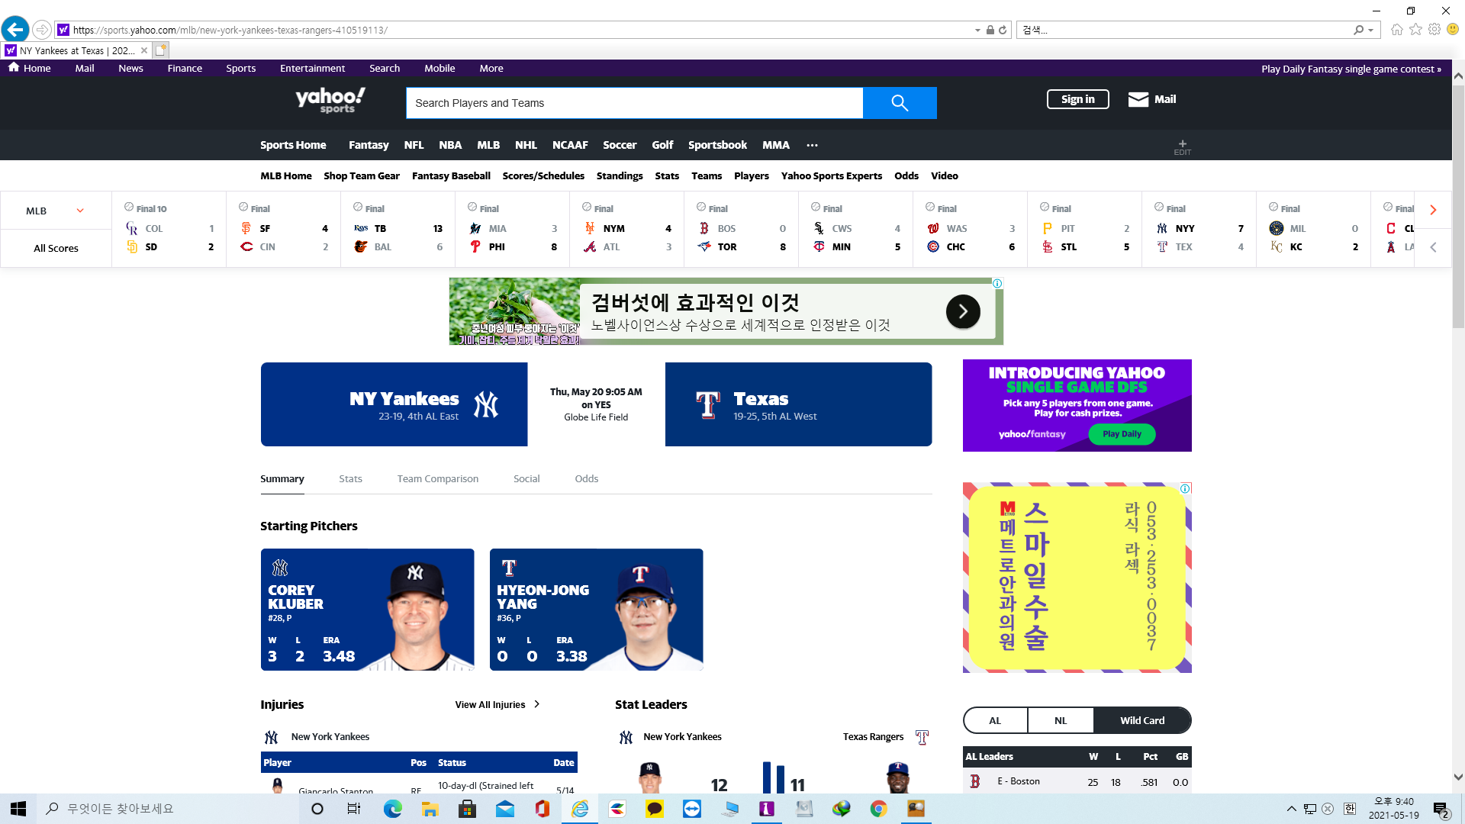This screenshot has width=1465, height=824.
Task: Click the Sign in button
Action: point(1077,99)
